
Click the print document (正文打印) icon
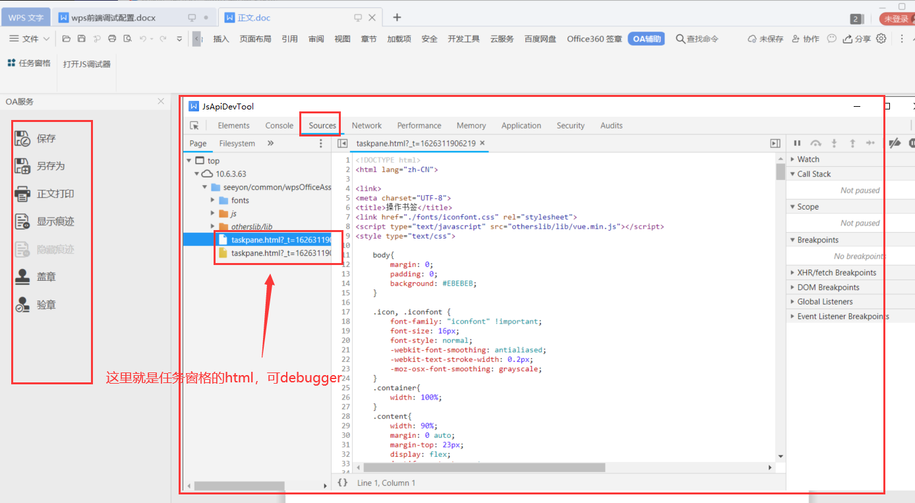click(23, 194)
